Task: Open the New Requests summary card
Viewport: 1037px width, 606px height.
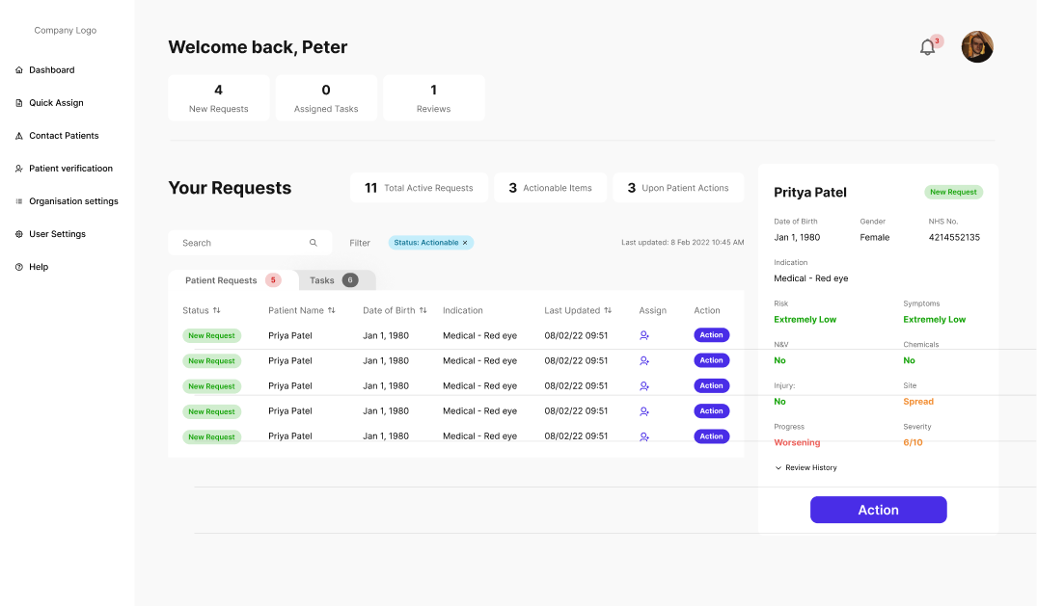Action: pyautogui.click(x=218, y=98)
